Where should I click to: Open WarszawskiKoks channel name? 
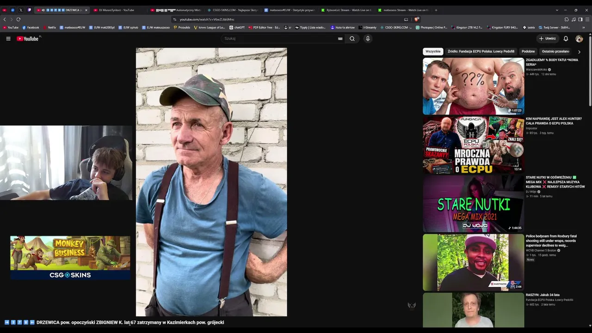[536, 70]
